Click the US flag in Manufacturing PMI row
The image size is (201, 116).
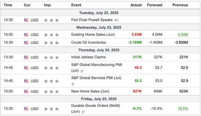pyautogui.click(x=26, y=68)
